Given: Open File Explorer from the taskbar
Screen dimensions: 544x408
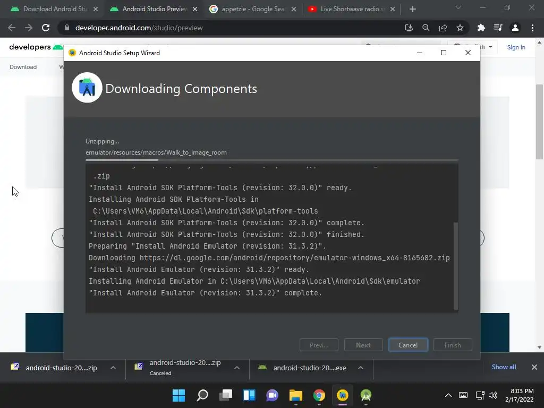Looking at the screenshot, I should (x=295, y=395).
